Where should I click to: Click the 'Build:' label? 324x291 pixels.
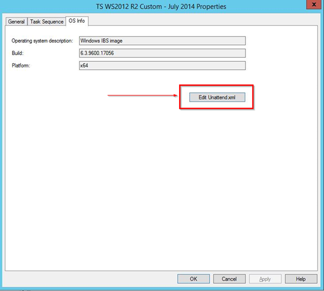(18, 53)
